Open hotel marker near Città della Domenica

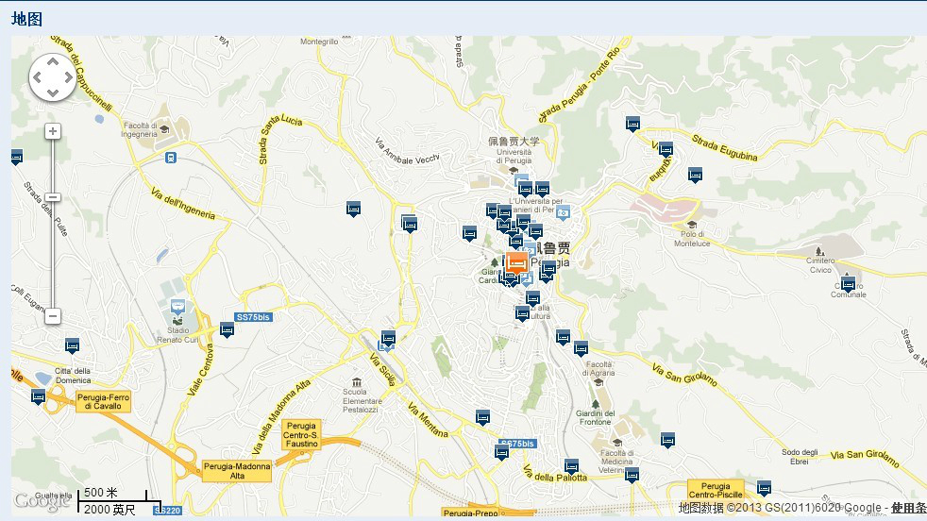tap(73, 345)
